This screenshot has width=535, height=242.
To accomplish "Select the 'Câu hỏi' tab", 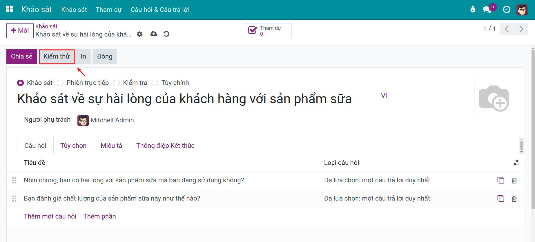I will 35,145.
